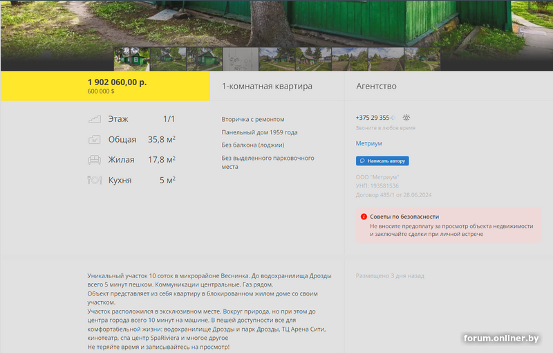
Task: Click the cutlery icon next to Кухня
Action: coord(94,180)
